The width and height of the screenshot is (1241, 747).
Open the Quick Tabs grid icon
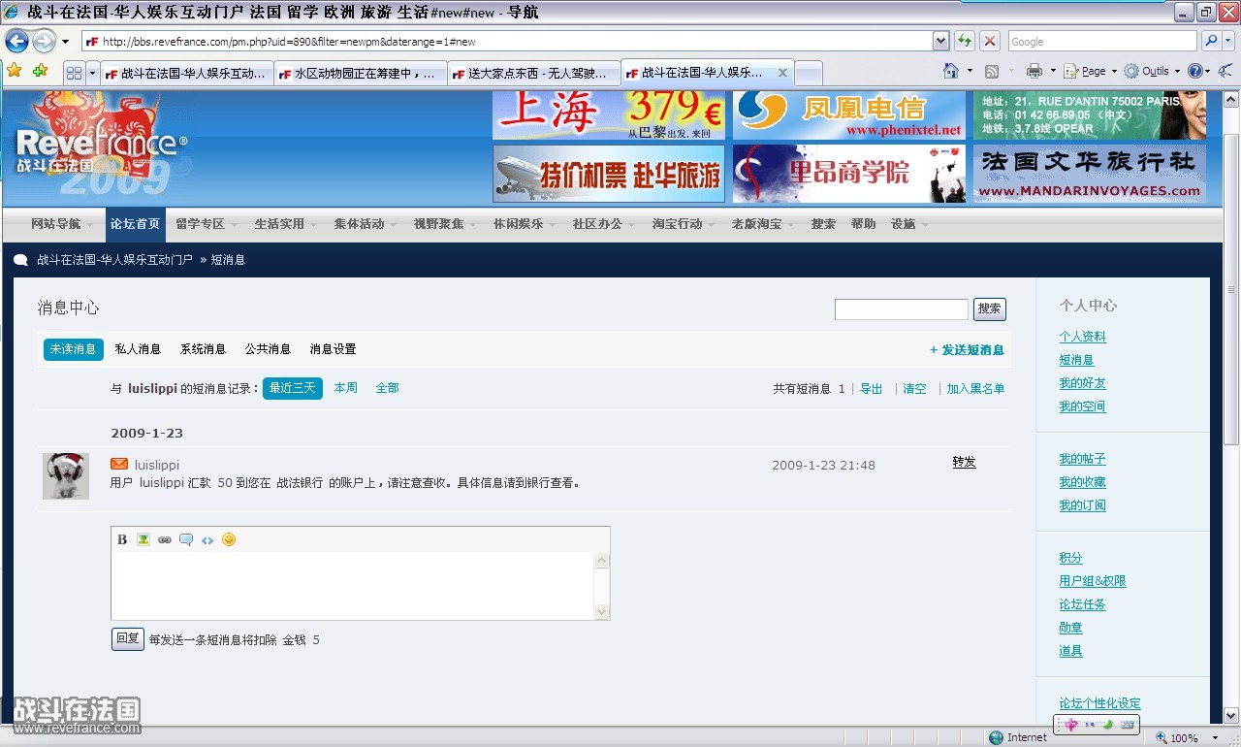tap(74, 73)
